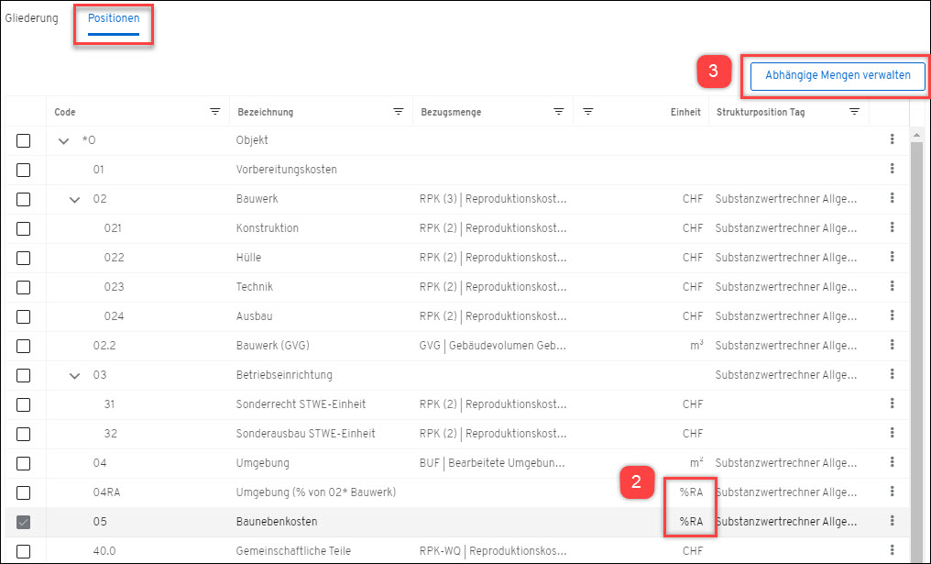Open three-dot menu for Bauwerk (GVG) row
Screen dimensions: 931x564
(x=892, y=345)
